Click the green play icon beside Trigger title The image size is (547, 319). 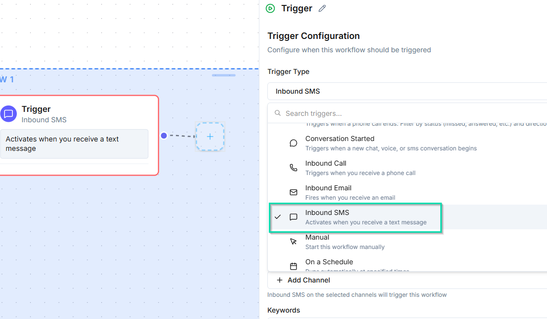[x=270, y=8]
